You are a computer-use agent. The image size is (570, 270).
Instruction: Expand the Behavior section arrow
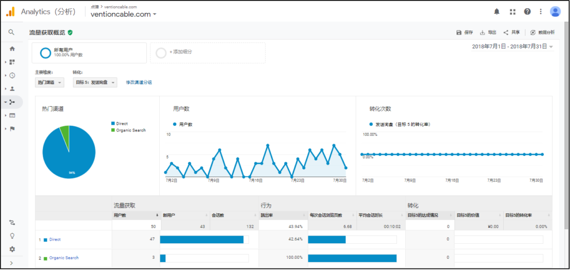pos(6,116)
